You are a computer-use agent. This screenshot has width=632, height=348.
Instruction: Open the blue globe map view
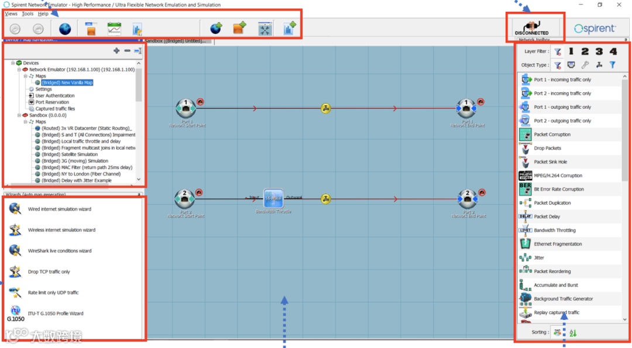pos(65,29)
